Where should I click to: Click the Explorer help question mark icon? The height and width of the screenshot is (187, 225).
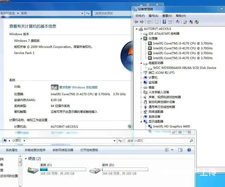point(189,150)
